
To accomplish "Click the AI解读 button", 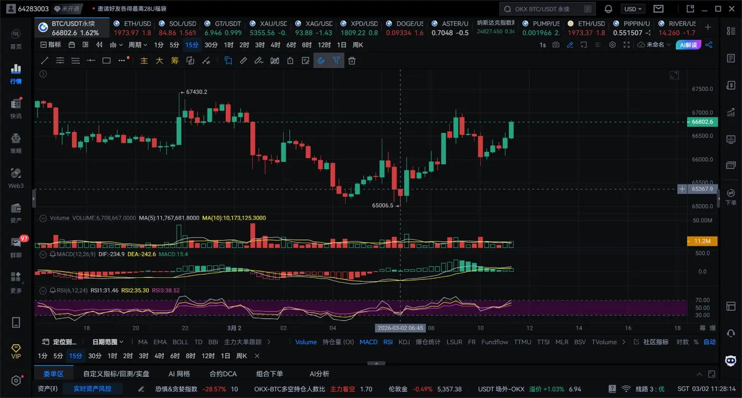I will click(688, 45).
